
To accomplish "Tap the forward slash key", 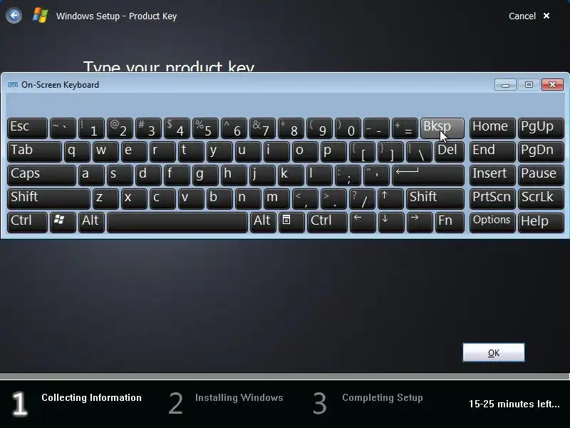I will click(x=363, y=199).
